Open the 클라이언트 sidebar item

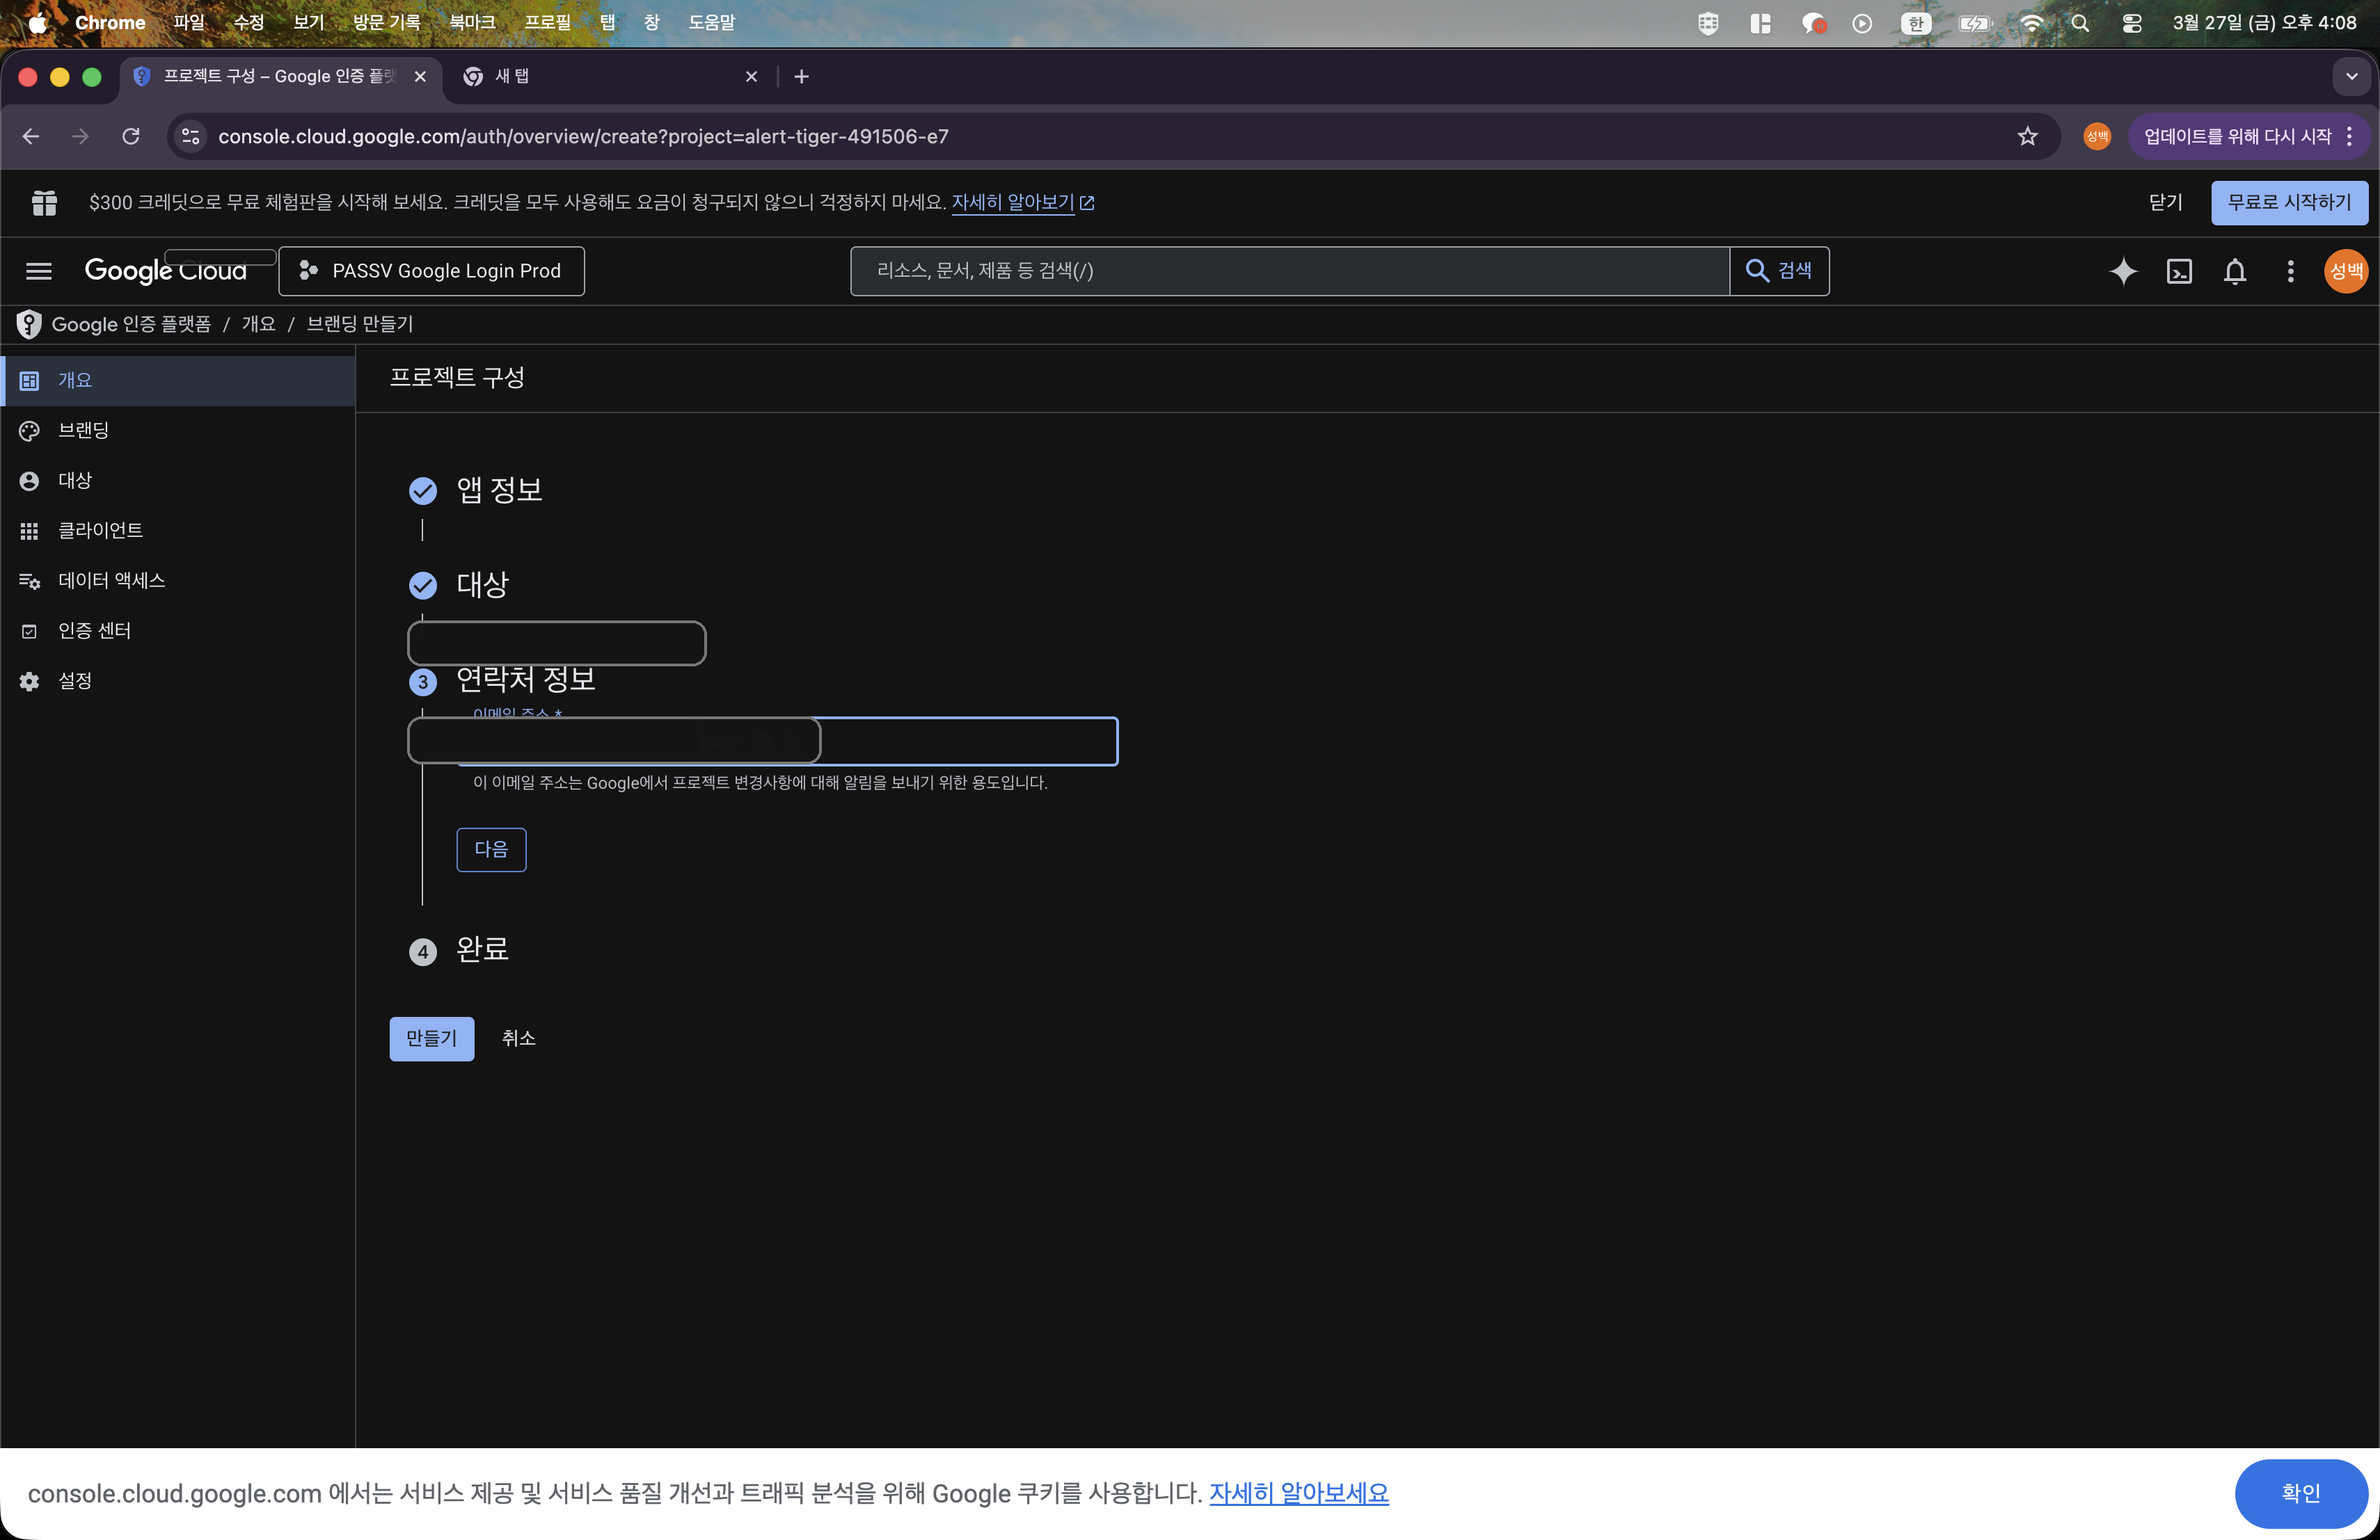pyautogui.click(x=100, y=531)
